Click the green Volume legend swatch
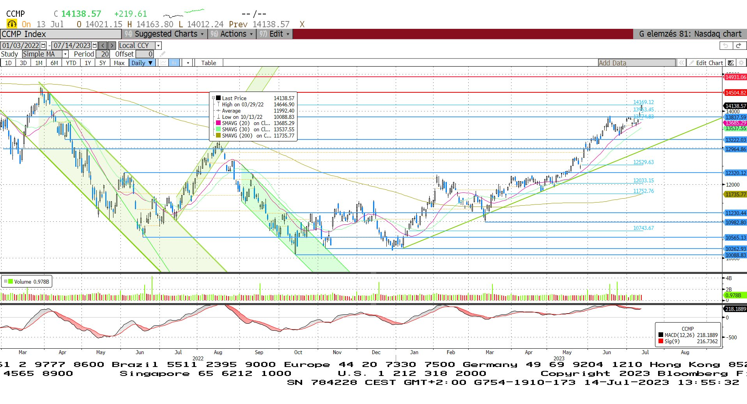 (x=11, y=281)
